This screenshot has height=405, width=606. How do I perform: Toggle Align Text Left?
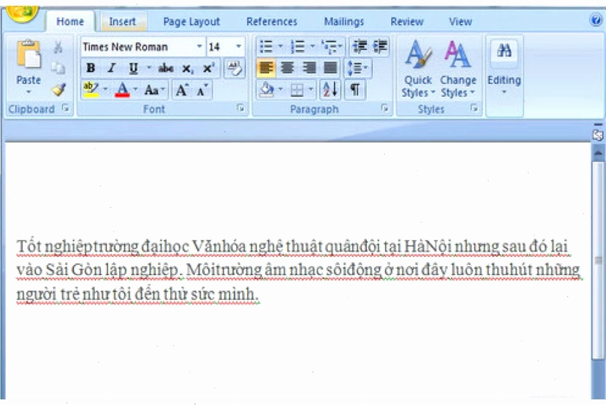[266, 68]
